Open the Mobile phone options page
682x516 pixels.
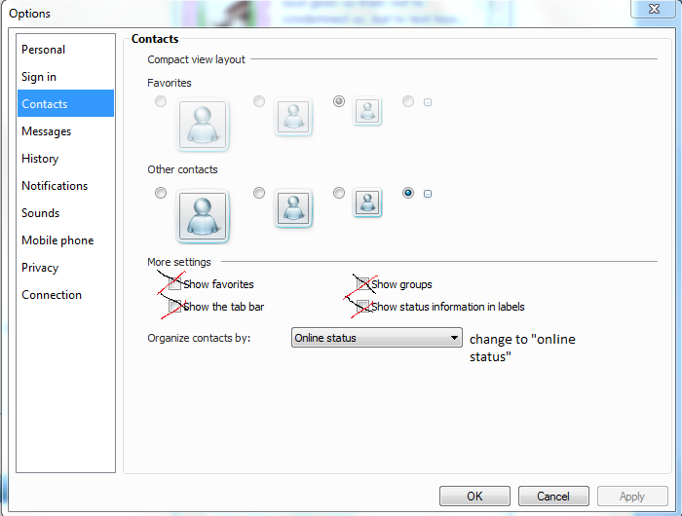coord(65,240)
